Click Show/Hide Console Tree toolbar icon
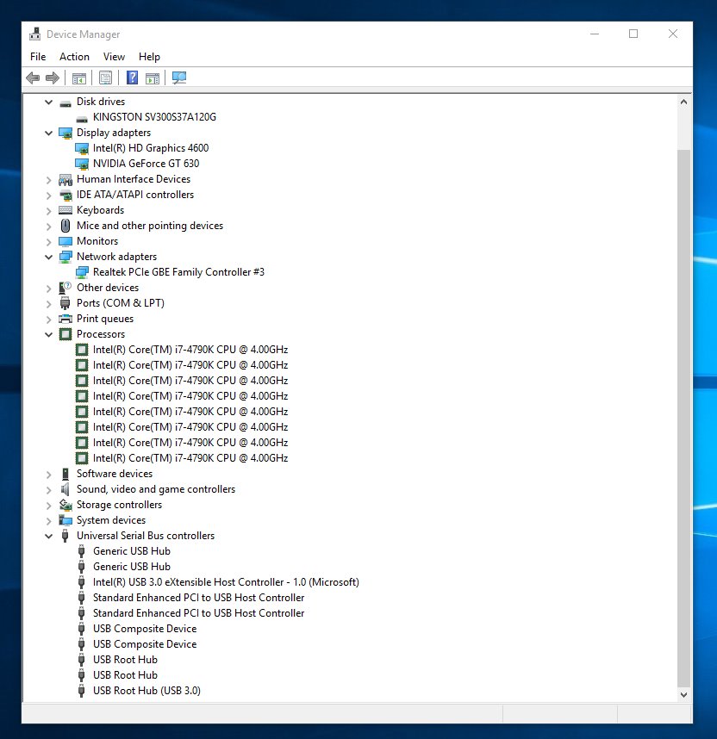 pyautogui.click(x=79, y=78)
